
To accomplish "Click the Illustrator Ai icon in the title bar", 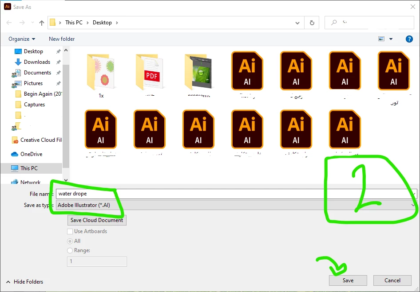I will (8, 7).
